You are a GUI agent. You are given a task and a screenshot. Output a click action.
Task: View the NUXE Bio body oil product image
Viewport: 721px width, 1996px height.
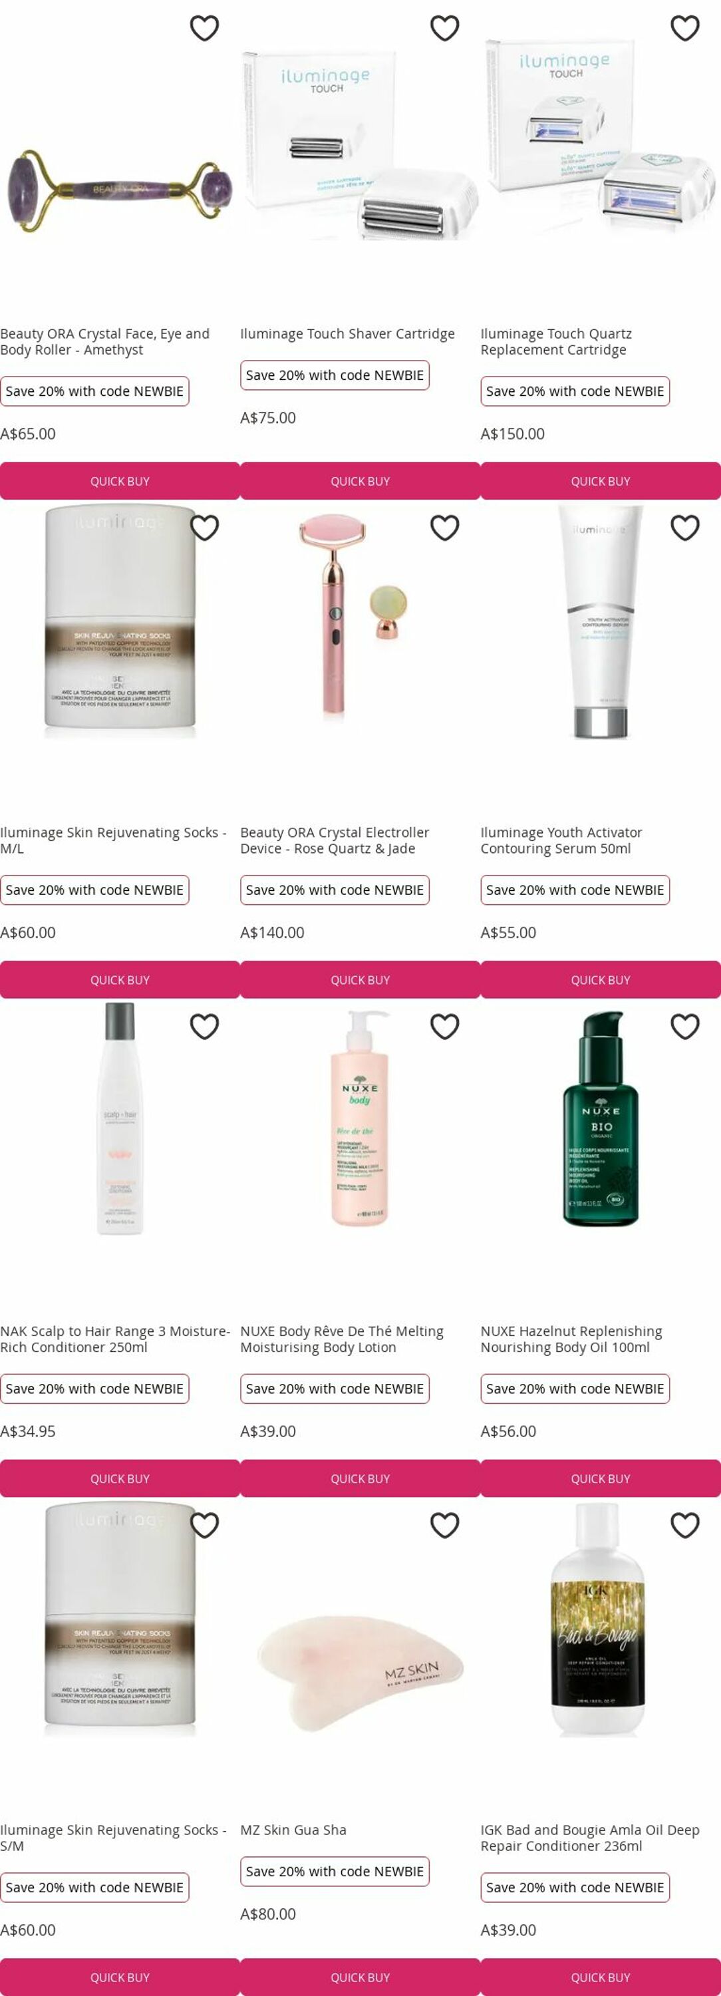(x=600, y=1119)
